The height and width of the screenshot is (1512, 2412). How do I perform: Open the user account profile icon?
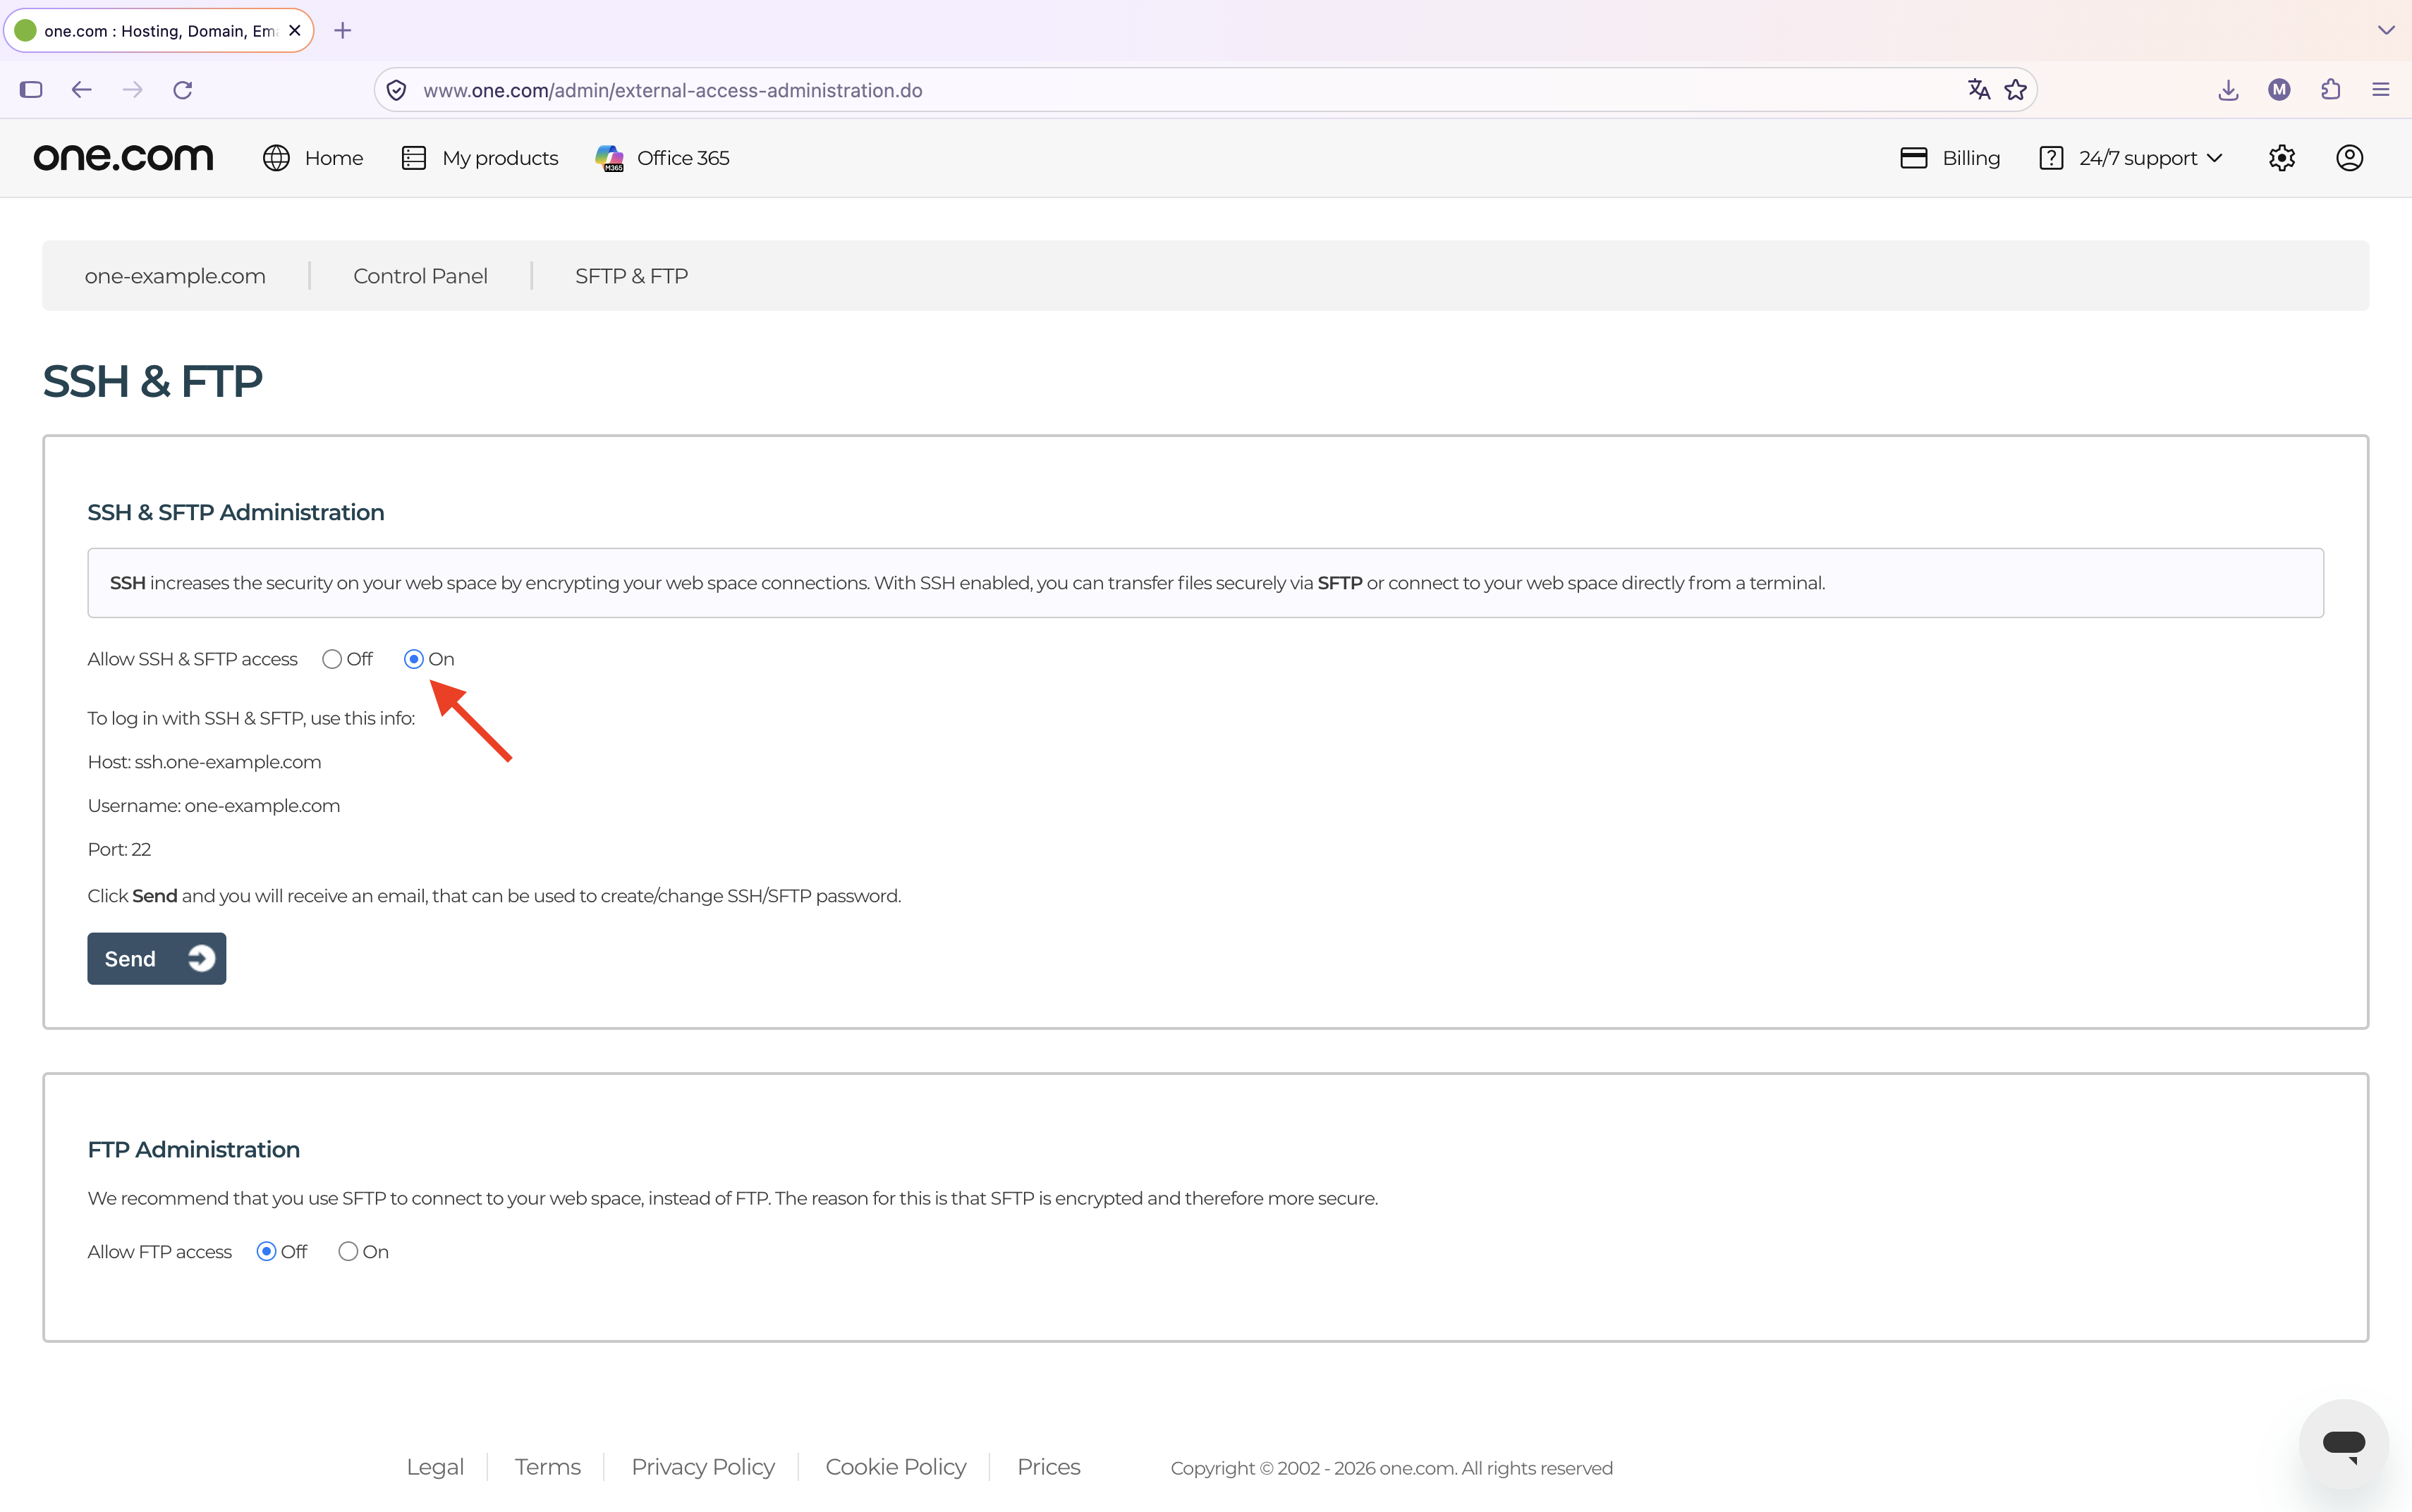tap(2349, 158)
